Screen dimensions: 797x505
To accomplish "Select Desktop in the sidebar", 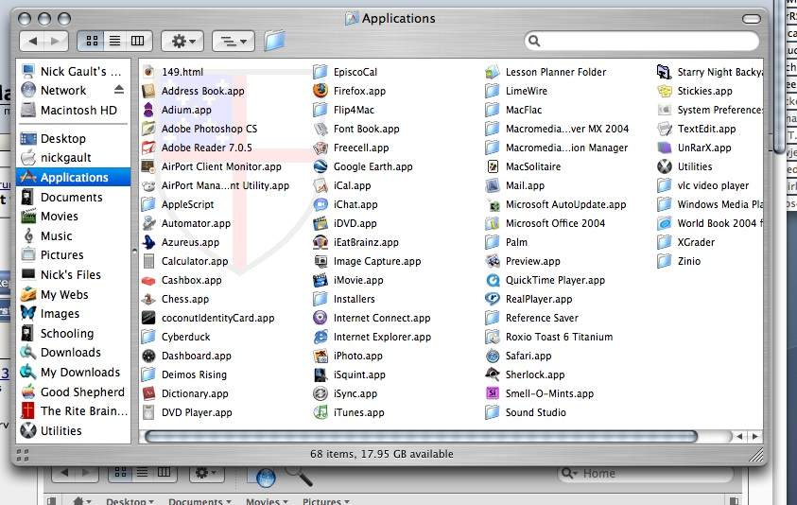I will (74, 138).
